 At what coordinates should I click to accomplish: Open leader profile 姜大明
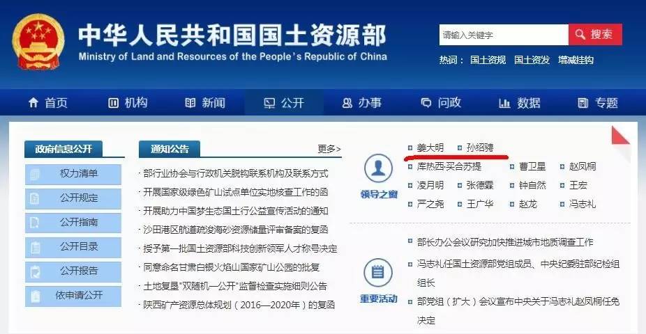click(x=430, y=148)
